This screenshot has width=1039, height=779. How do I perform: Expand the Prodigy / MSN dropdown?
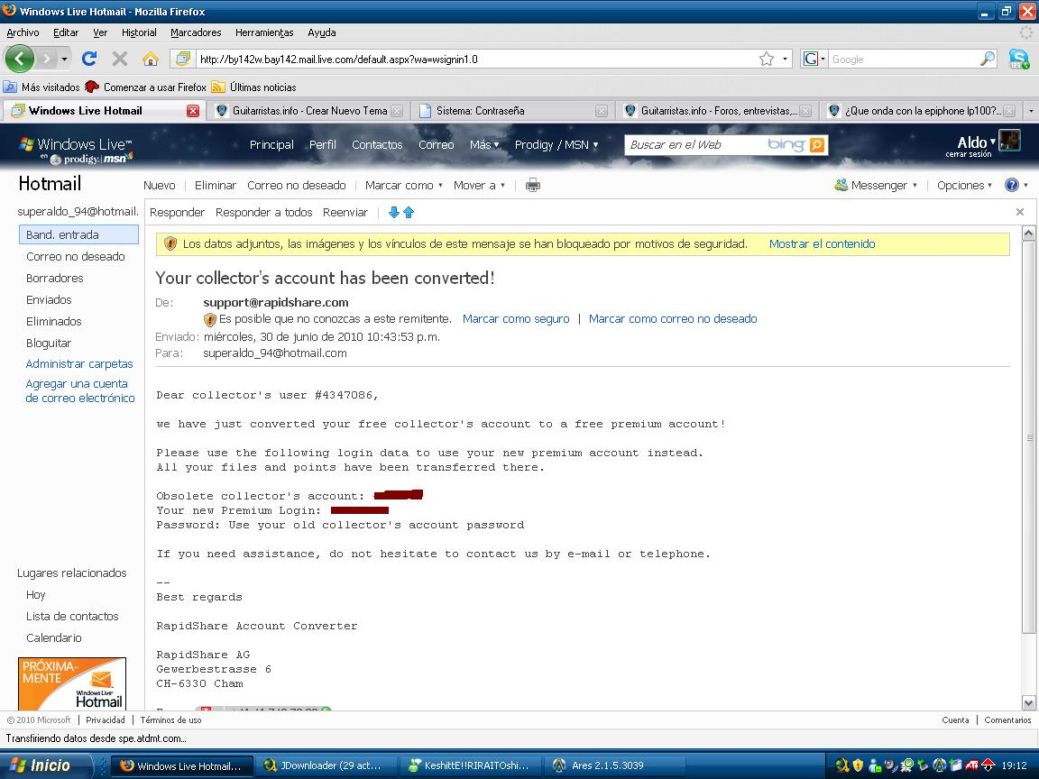pos(556,144)
